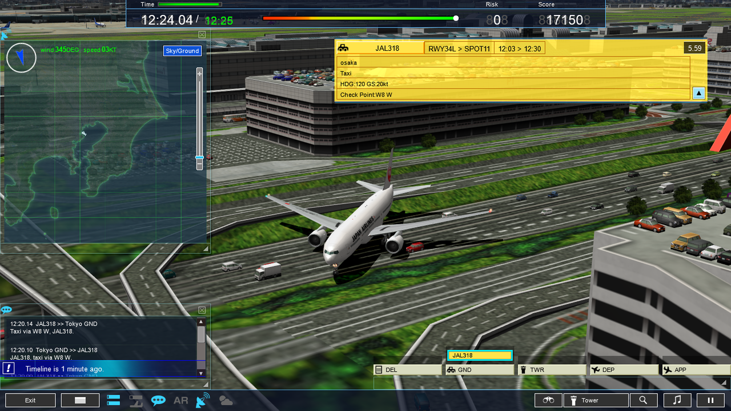Select the DEL controller tab

click(x=408, y=370)
